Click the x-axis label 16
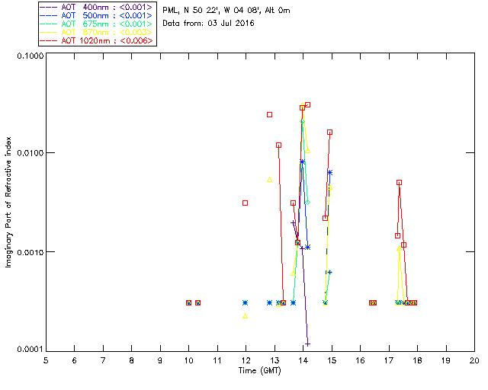 click(361, 360)
